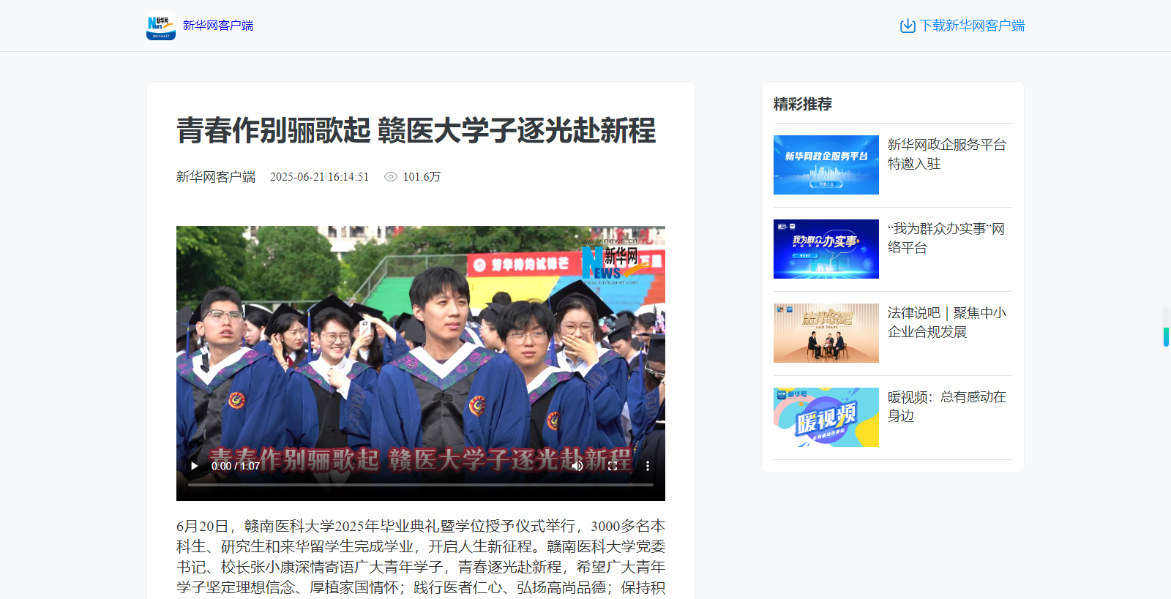1171x599 pixels.
Task: Open video more options menu
Action: pyautogui.click(x=648, y=466)
